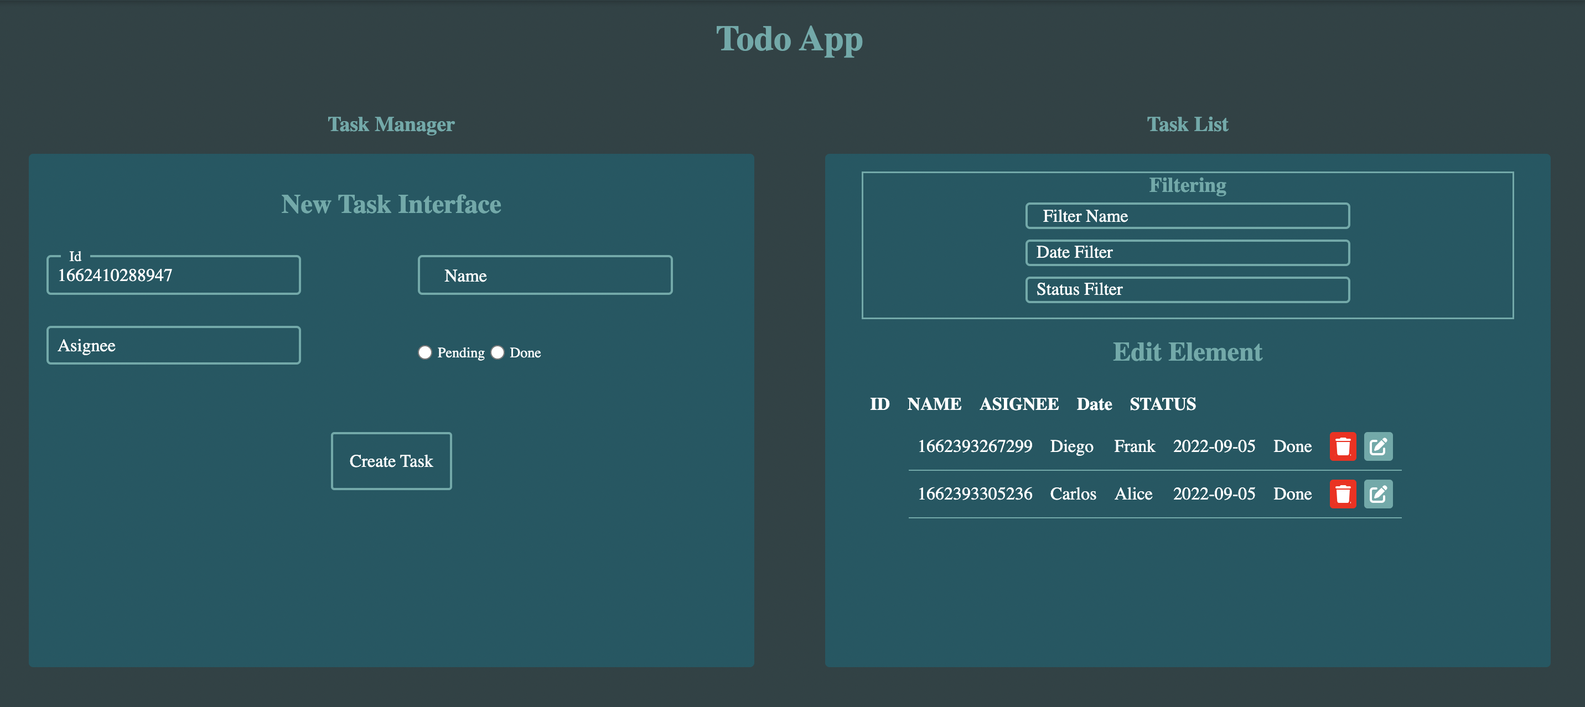Click the Asignee input field
The height and width of the screenshot is (707, 1585).
pos(174,345)
